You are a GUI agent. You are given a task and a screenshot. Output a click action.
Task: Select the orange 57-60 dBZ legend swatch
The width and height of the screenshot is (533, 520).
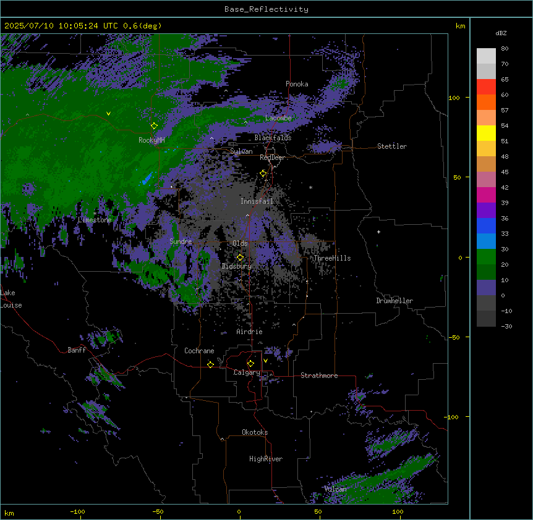[486, 103]
